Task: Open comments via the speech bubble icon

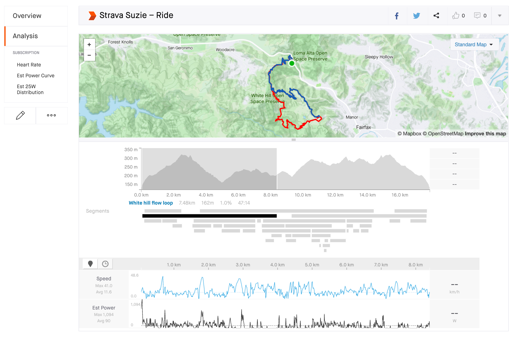Action: click(x=477, y=16)
